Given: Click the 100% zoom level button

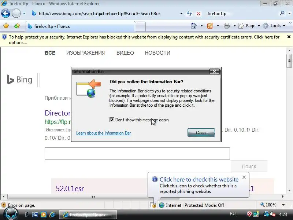Looking at the screenshot, I should point(268,205).
